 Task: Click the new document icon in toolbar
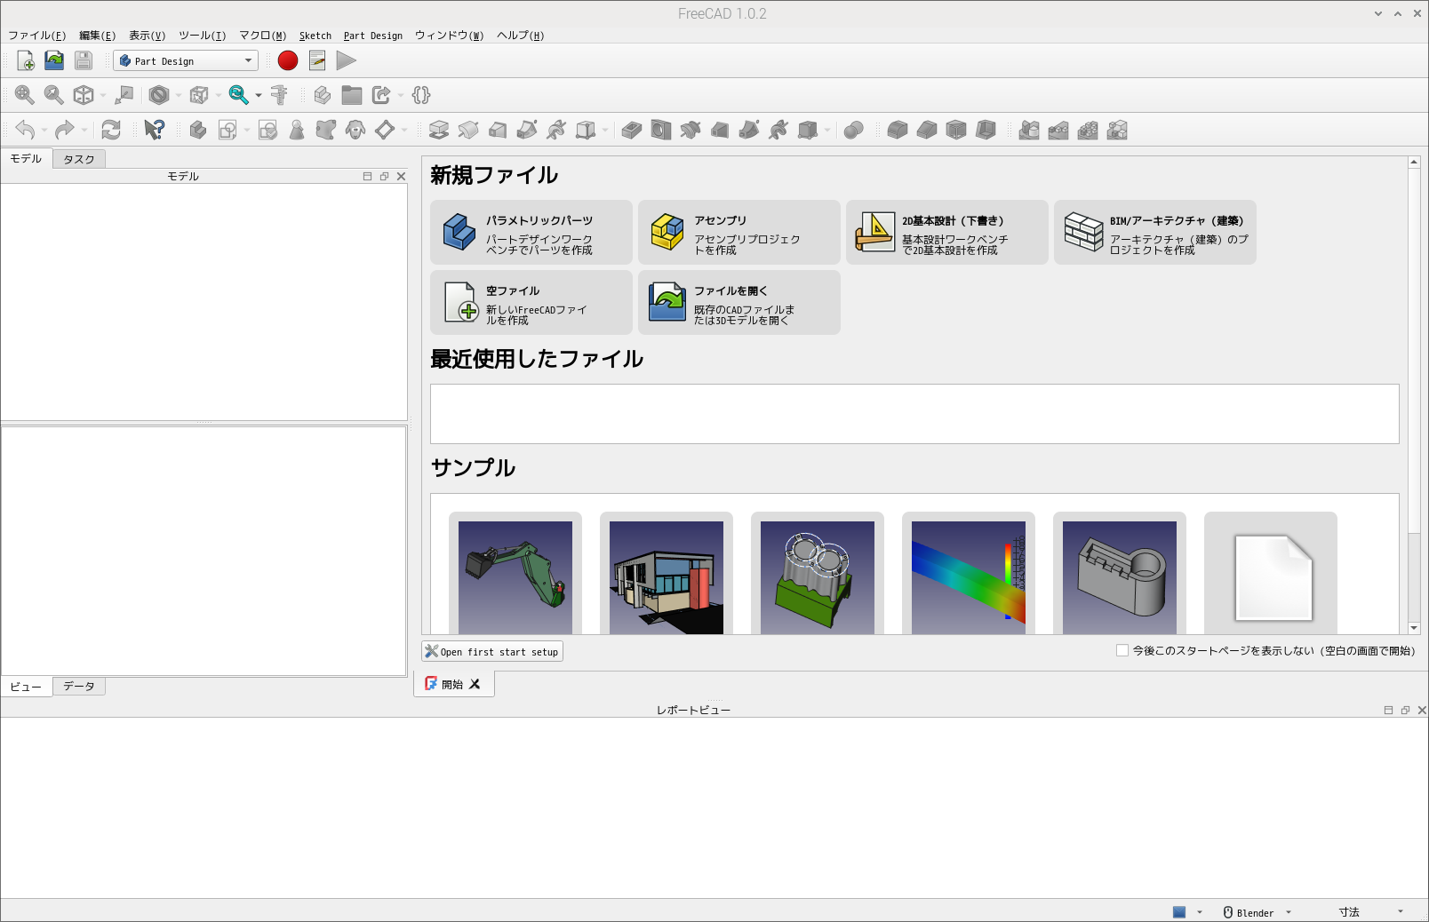[25, 60]
